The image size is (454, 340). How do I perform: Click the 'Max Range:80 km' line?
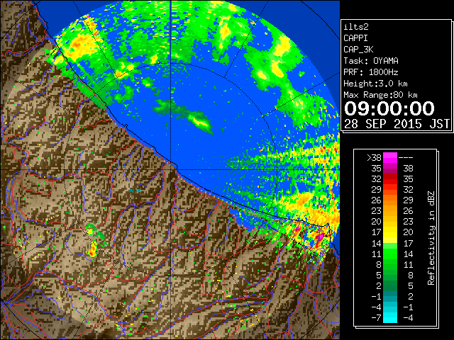[x=380, y=95]
